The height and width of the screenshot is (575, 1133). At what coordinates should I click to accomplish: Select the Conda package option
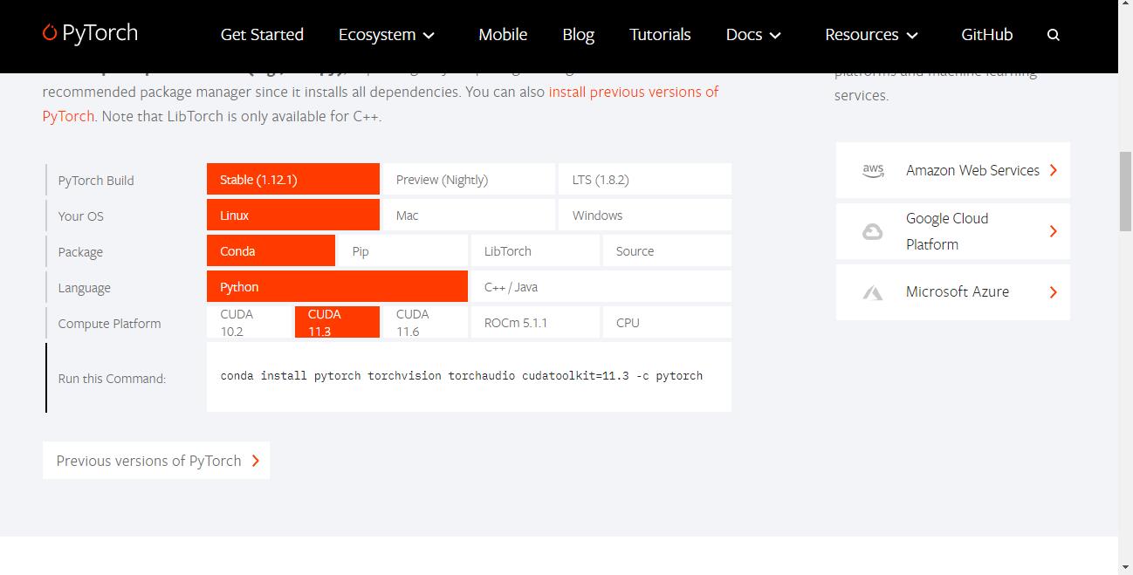pyautogui.click(x=271, y=250)
